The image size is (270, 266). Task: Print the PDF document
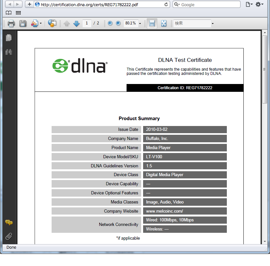pos(11,23)
